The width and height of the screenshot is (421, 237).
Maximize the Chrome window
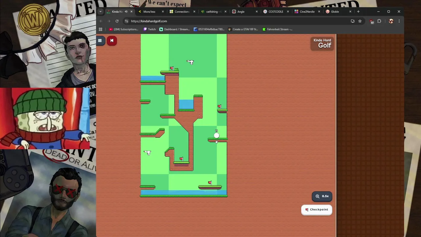388,12
